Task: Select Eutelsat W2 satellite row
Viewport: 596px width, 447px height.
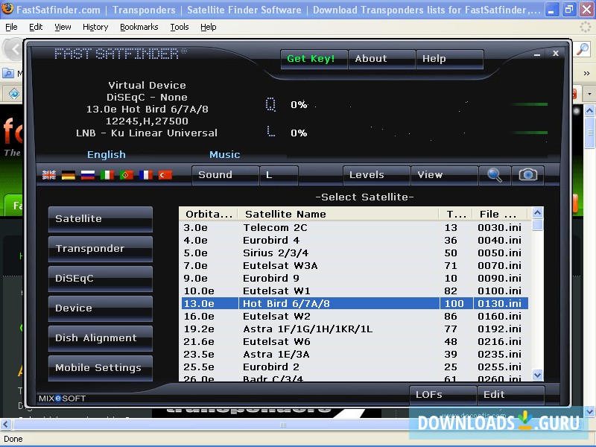Action: (x=353, y=316)
